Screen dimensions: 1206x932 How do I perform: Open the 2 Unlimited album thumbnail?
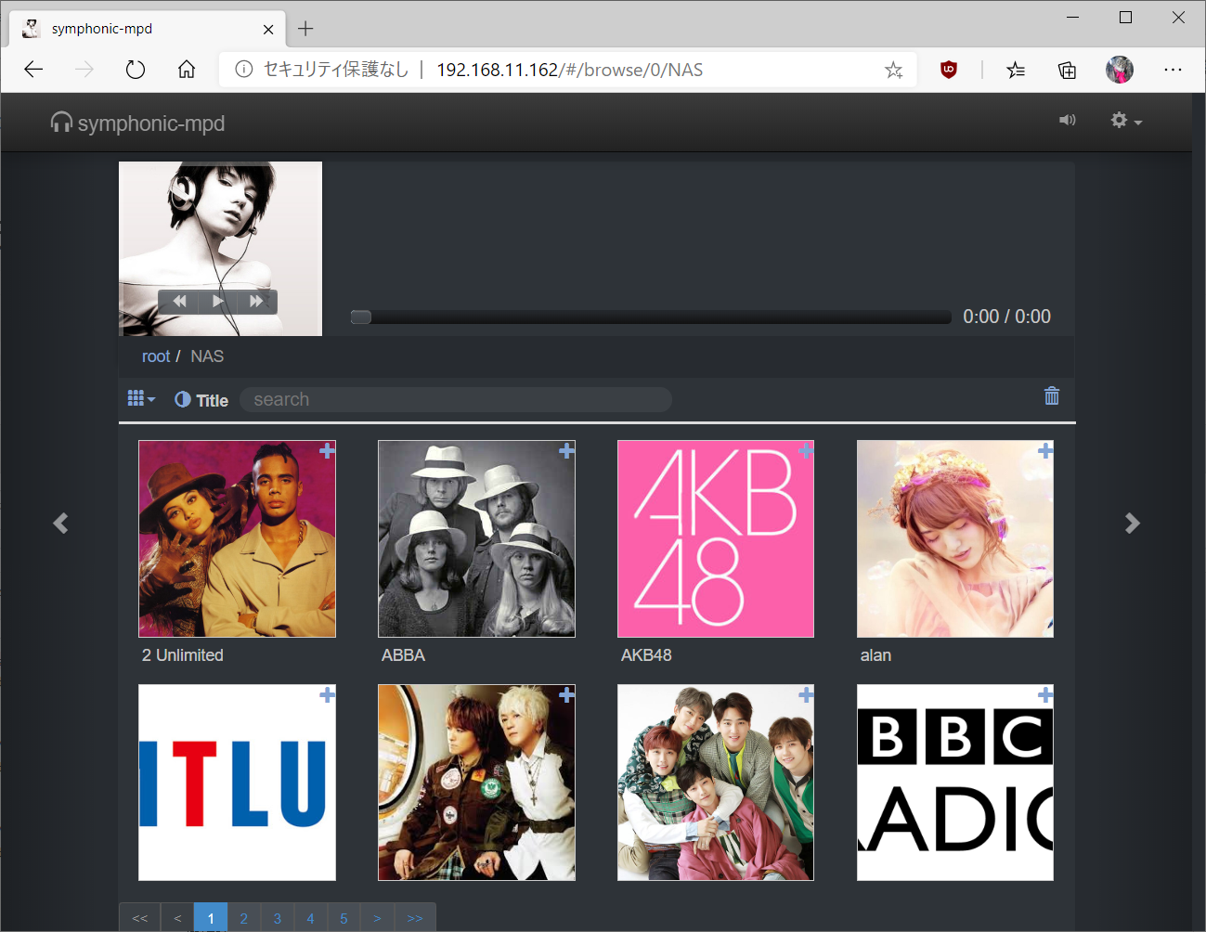(x=237, y=539)
